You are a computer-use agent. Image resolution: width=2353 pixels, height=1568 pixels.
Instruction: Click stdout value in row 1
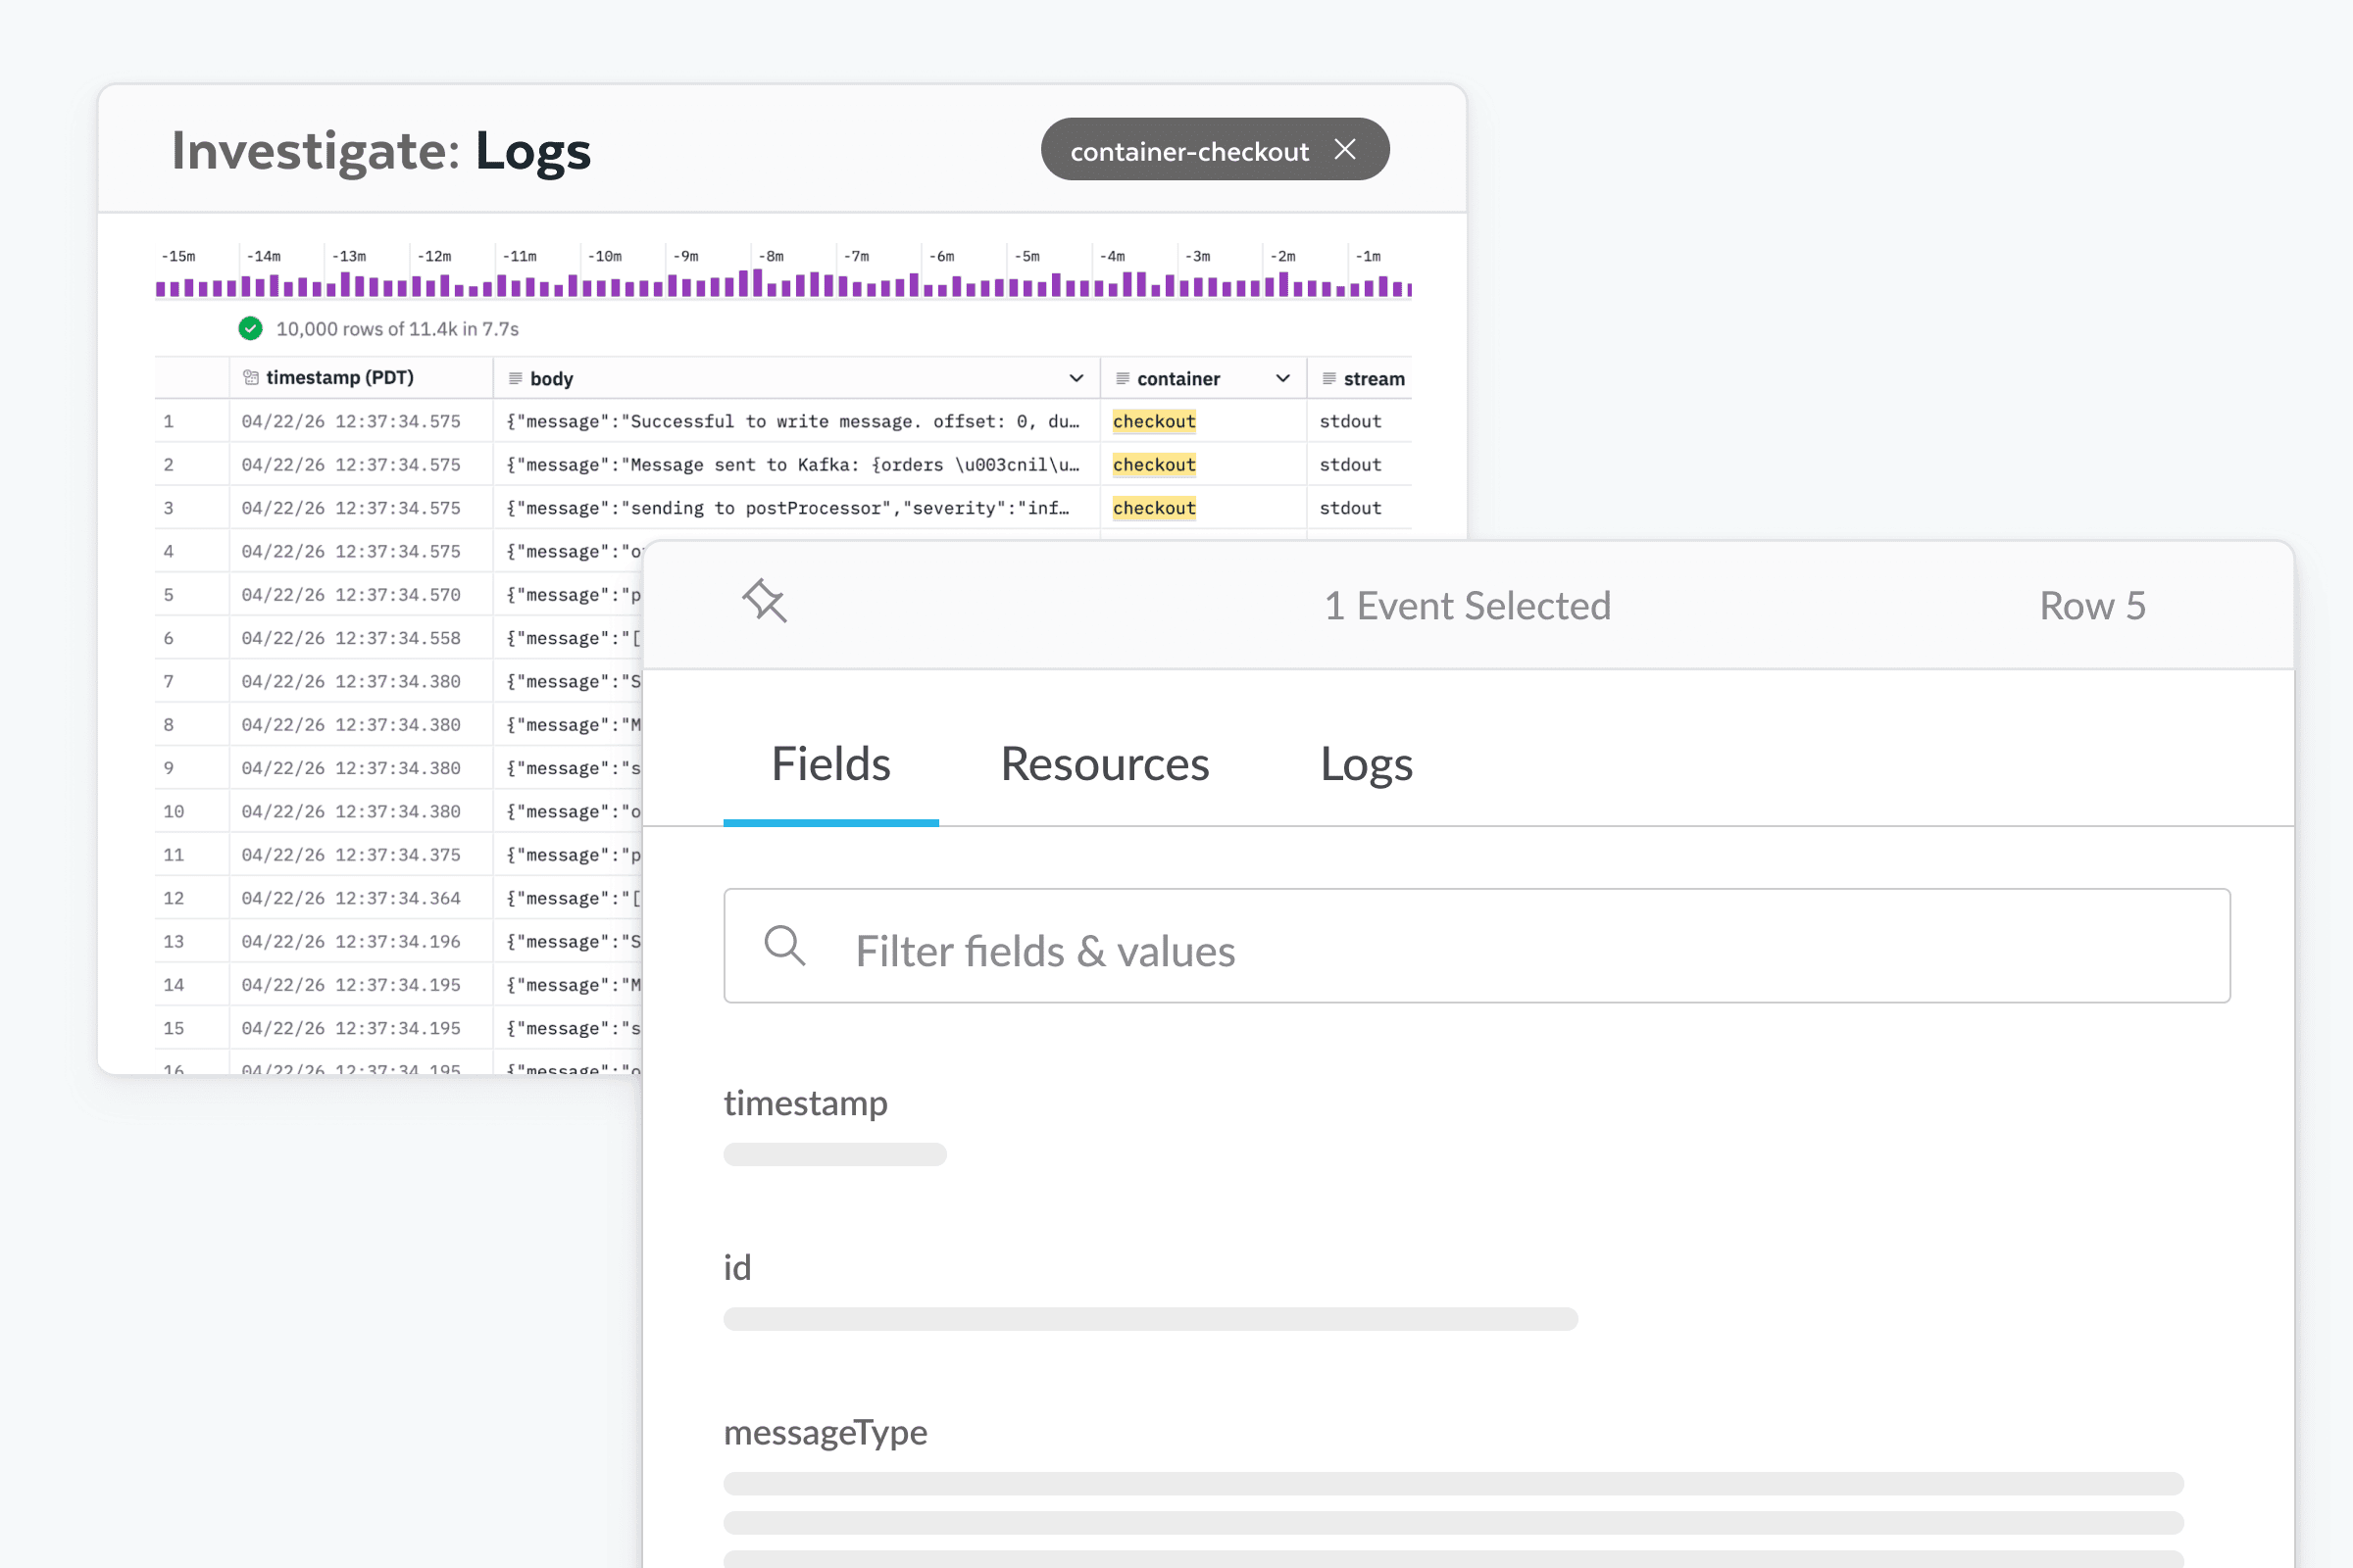pos(1350,422)
